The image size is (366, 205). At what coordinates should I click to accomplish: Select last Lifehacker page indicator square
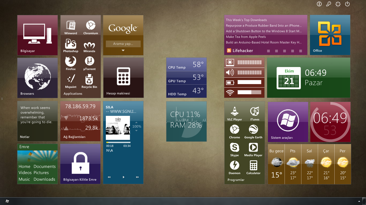pos(301,51)
